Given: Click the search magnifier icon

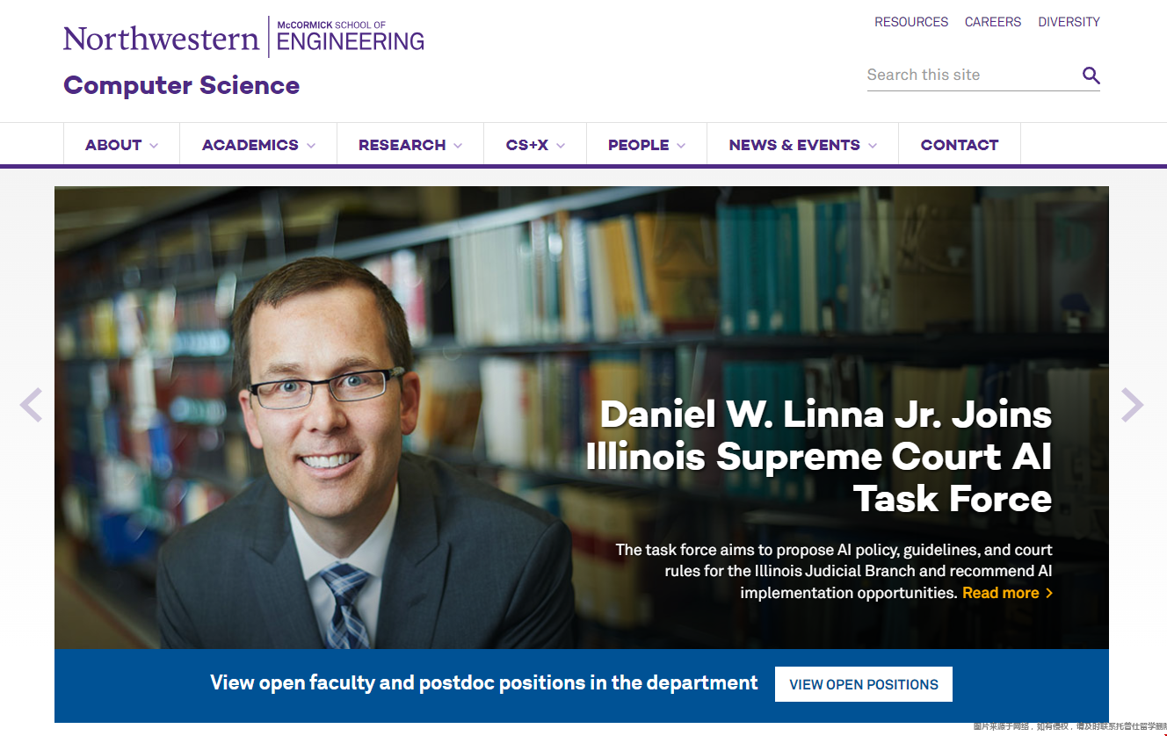Looking at the screenshot, I should tap(1091, 76).
